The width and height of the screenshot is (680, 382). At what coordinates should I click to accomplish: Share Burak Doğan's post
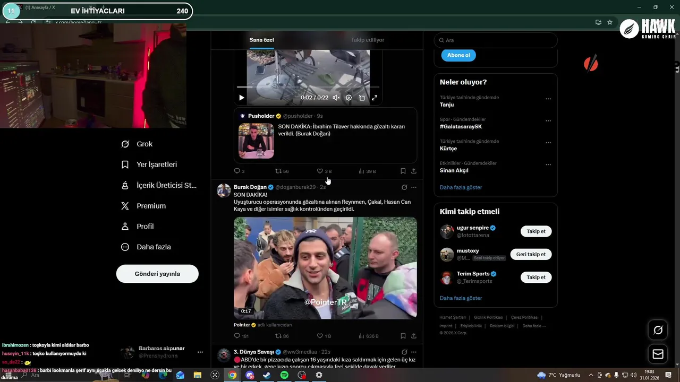(x=414, y=336)
